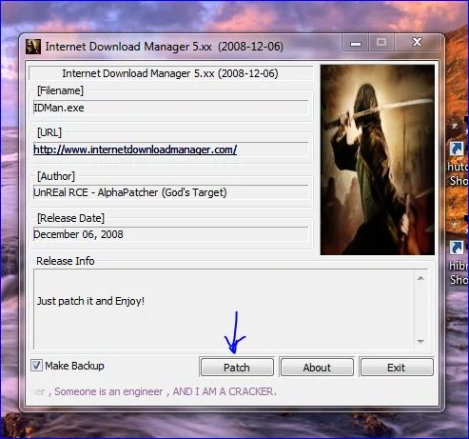Open the About dialog
469x439 pixels.
coord(317,368)
